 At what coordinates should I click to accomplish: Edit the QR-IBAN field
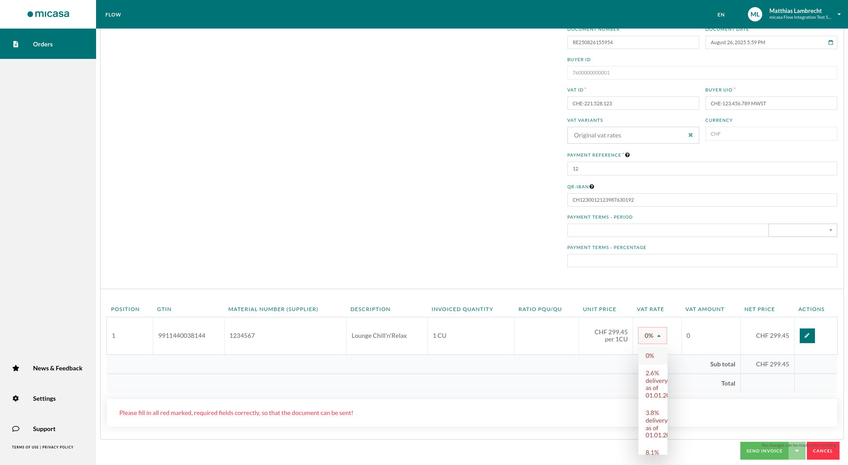pos(702,200)
